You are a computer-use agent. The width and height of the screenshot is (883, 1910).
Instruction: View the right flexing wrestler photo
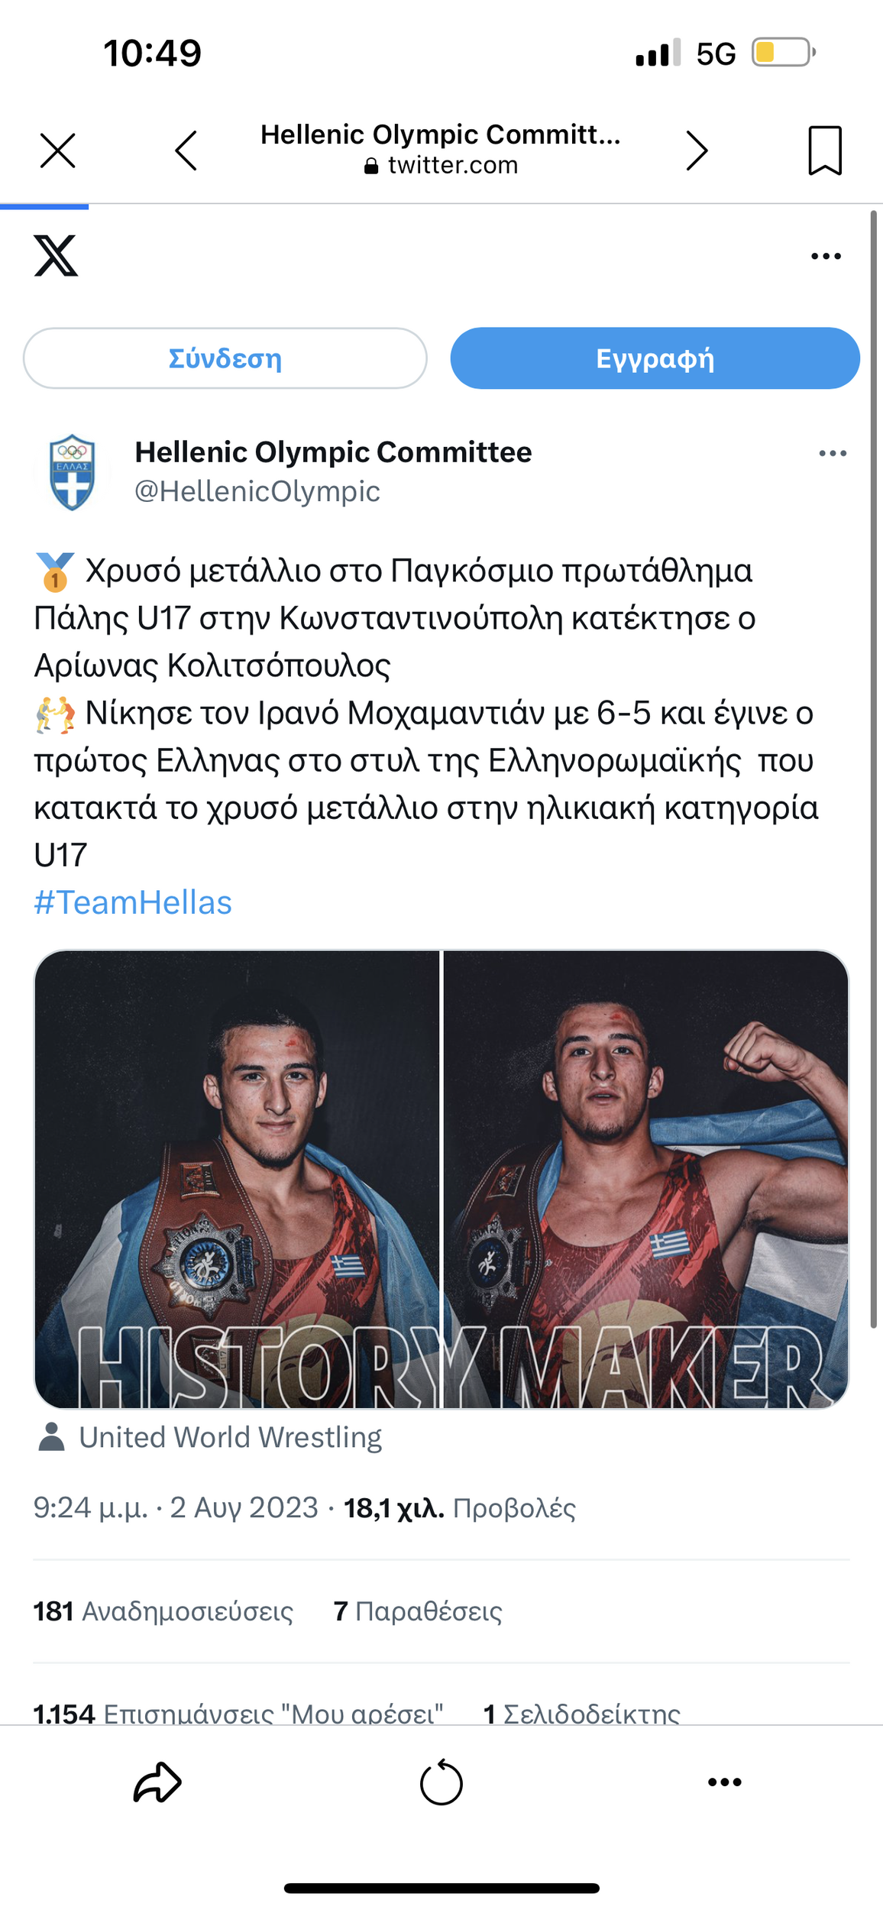(645, 1179)
